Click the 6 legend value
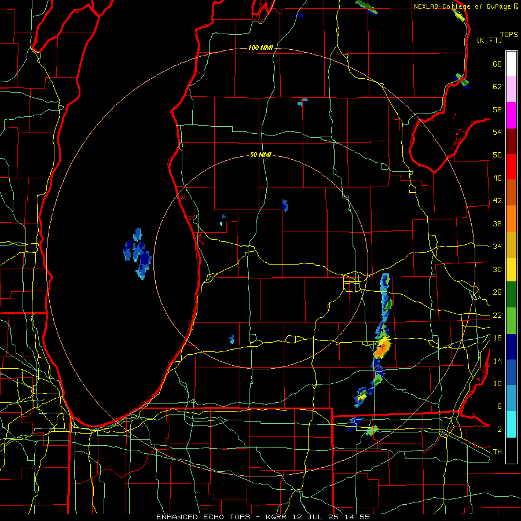This screenshot has height=521, width=521. (500, 407)
